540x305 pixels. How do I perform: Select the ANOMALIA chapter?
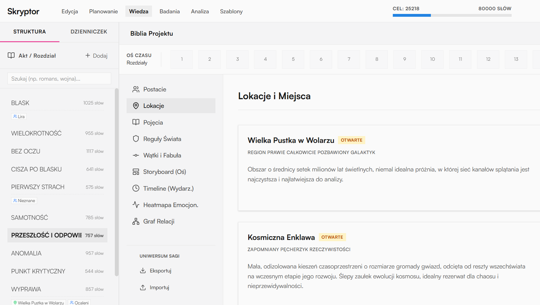click(57, 253)
